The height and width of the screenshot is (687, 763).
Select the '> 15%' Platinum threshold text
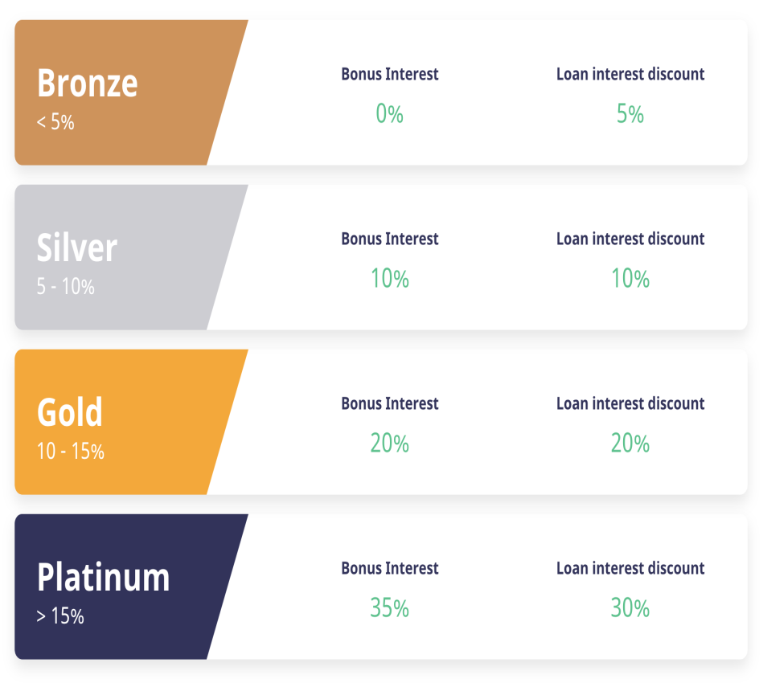(x=60, y=616)
